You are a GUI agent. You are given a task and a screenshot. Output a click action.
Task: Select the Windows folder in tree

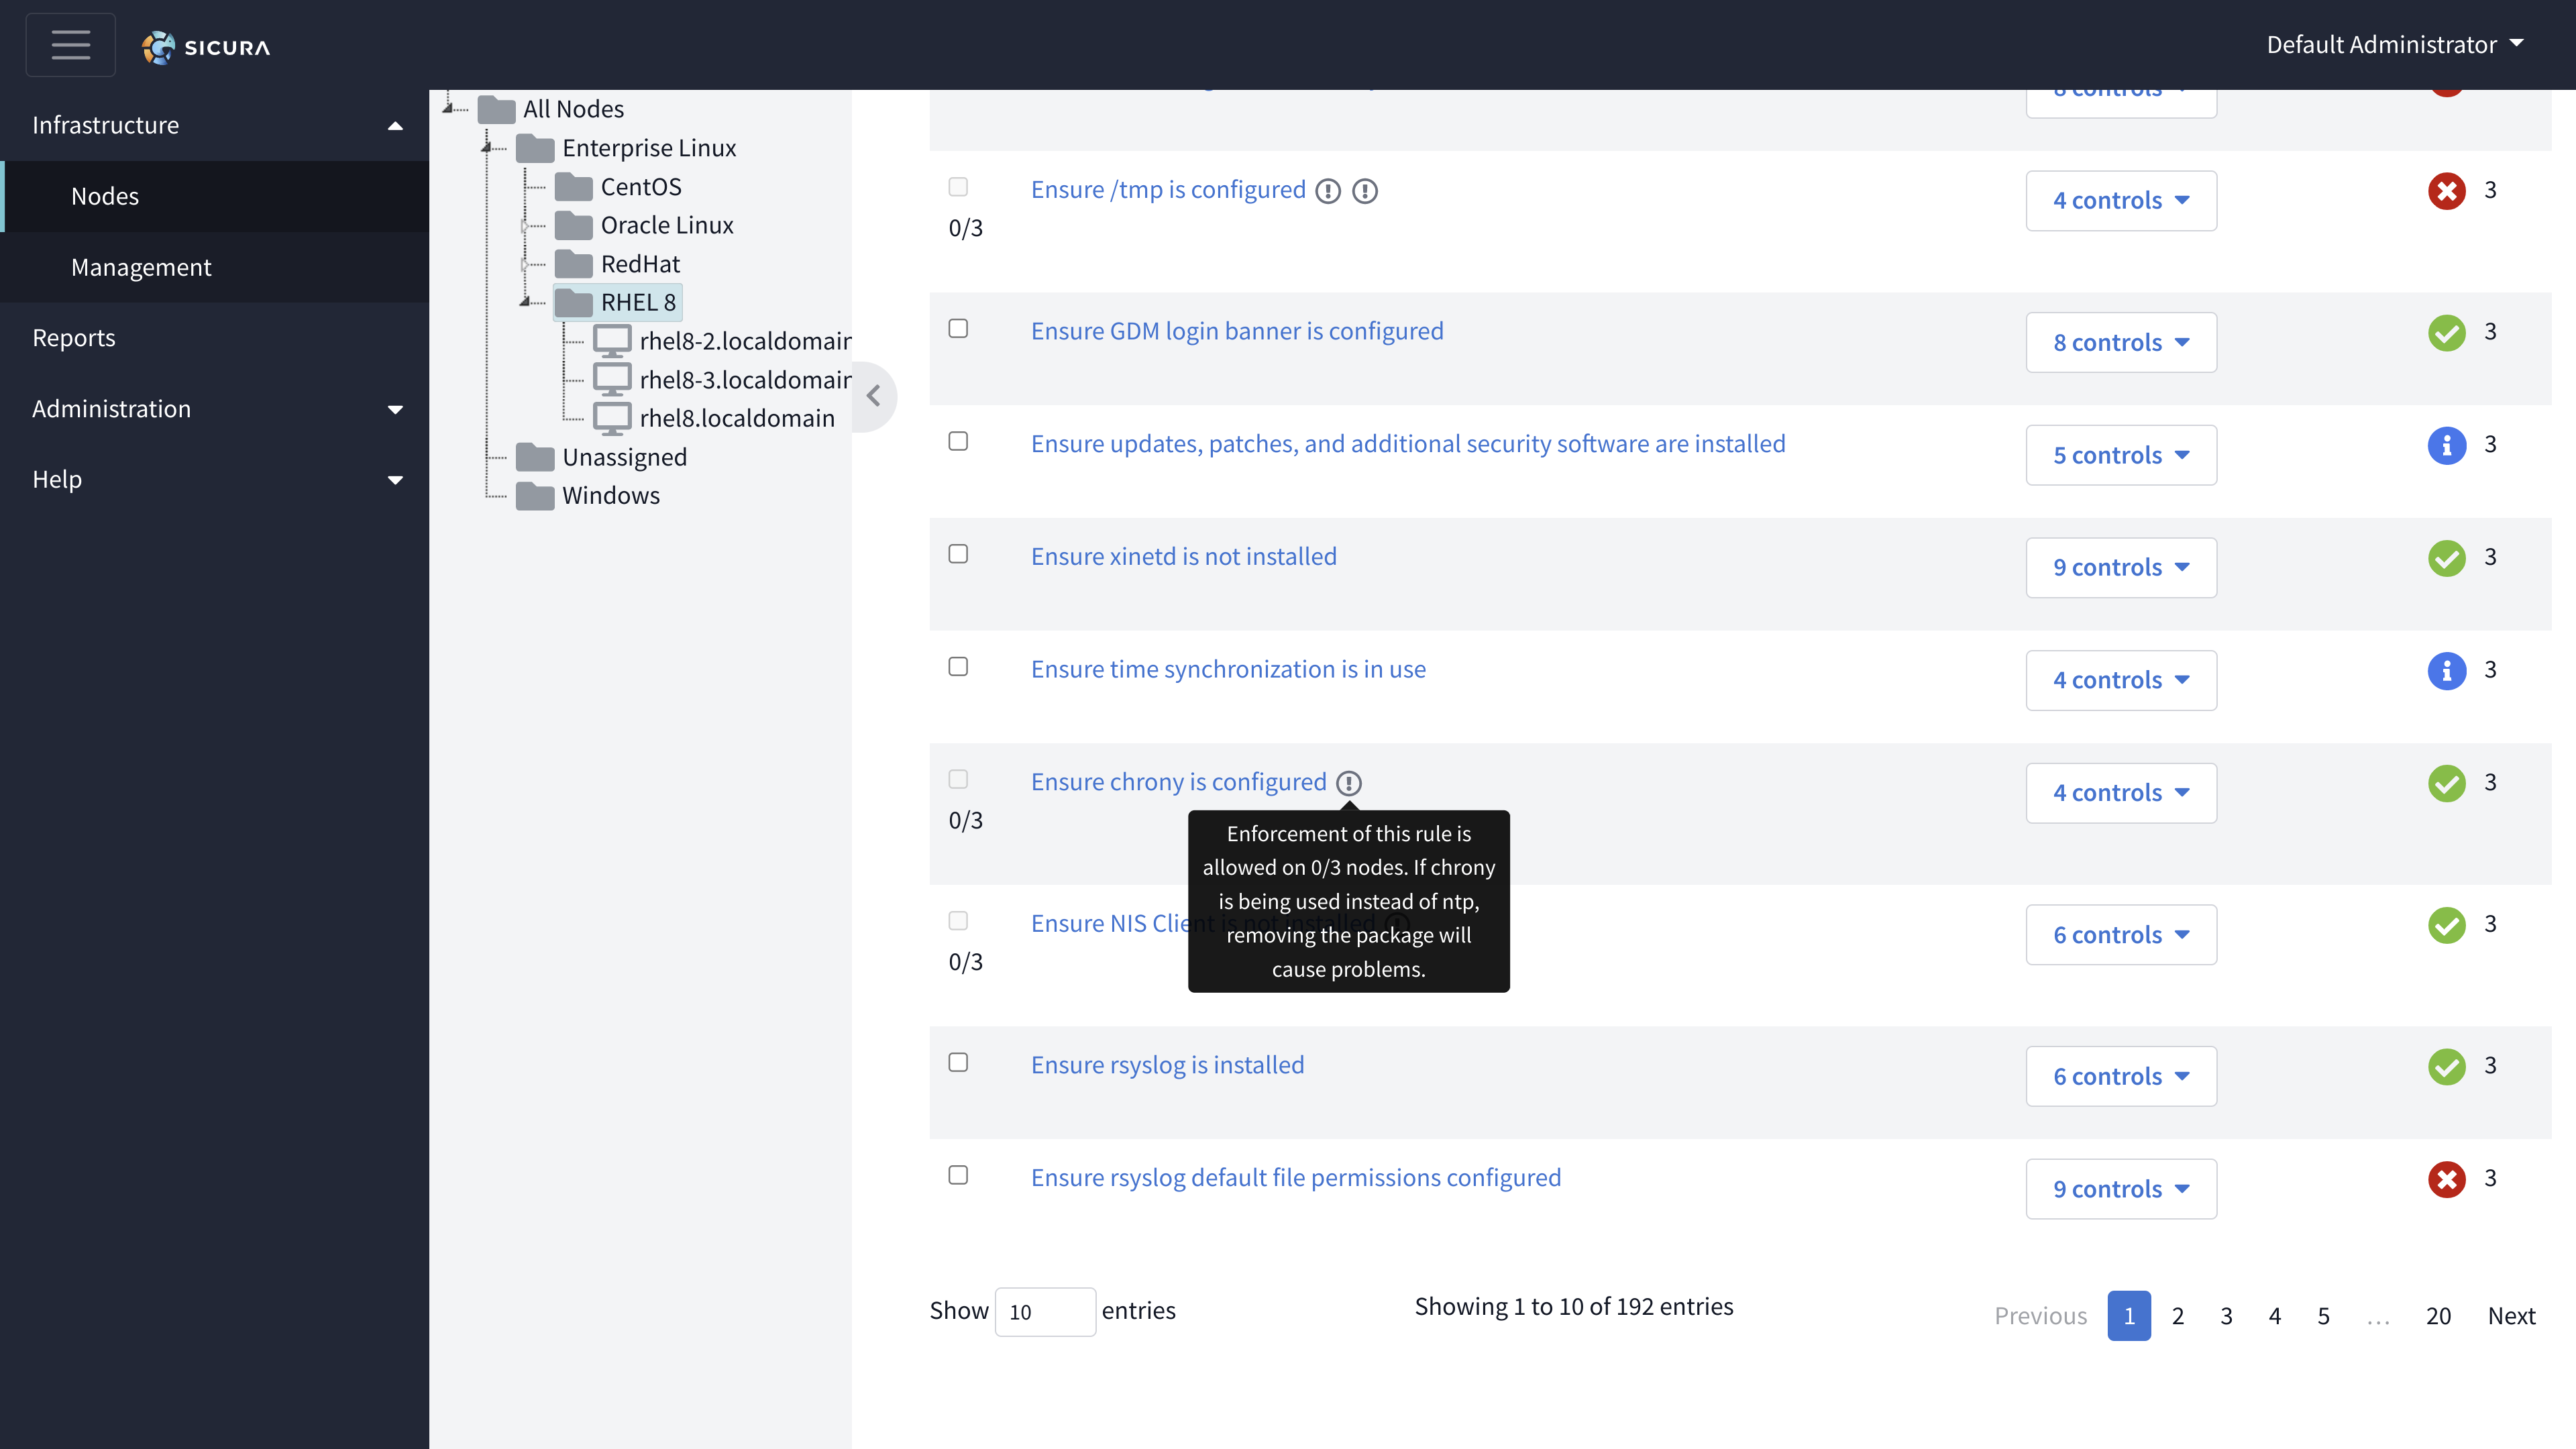pos(610,496)
